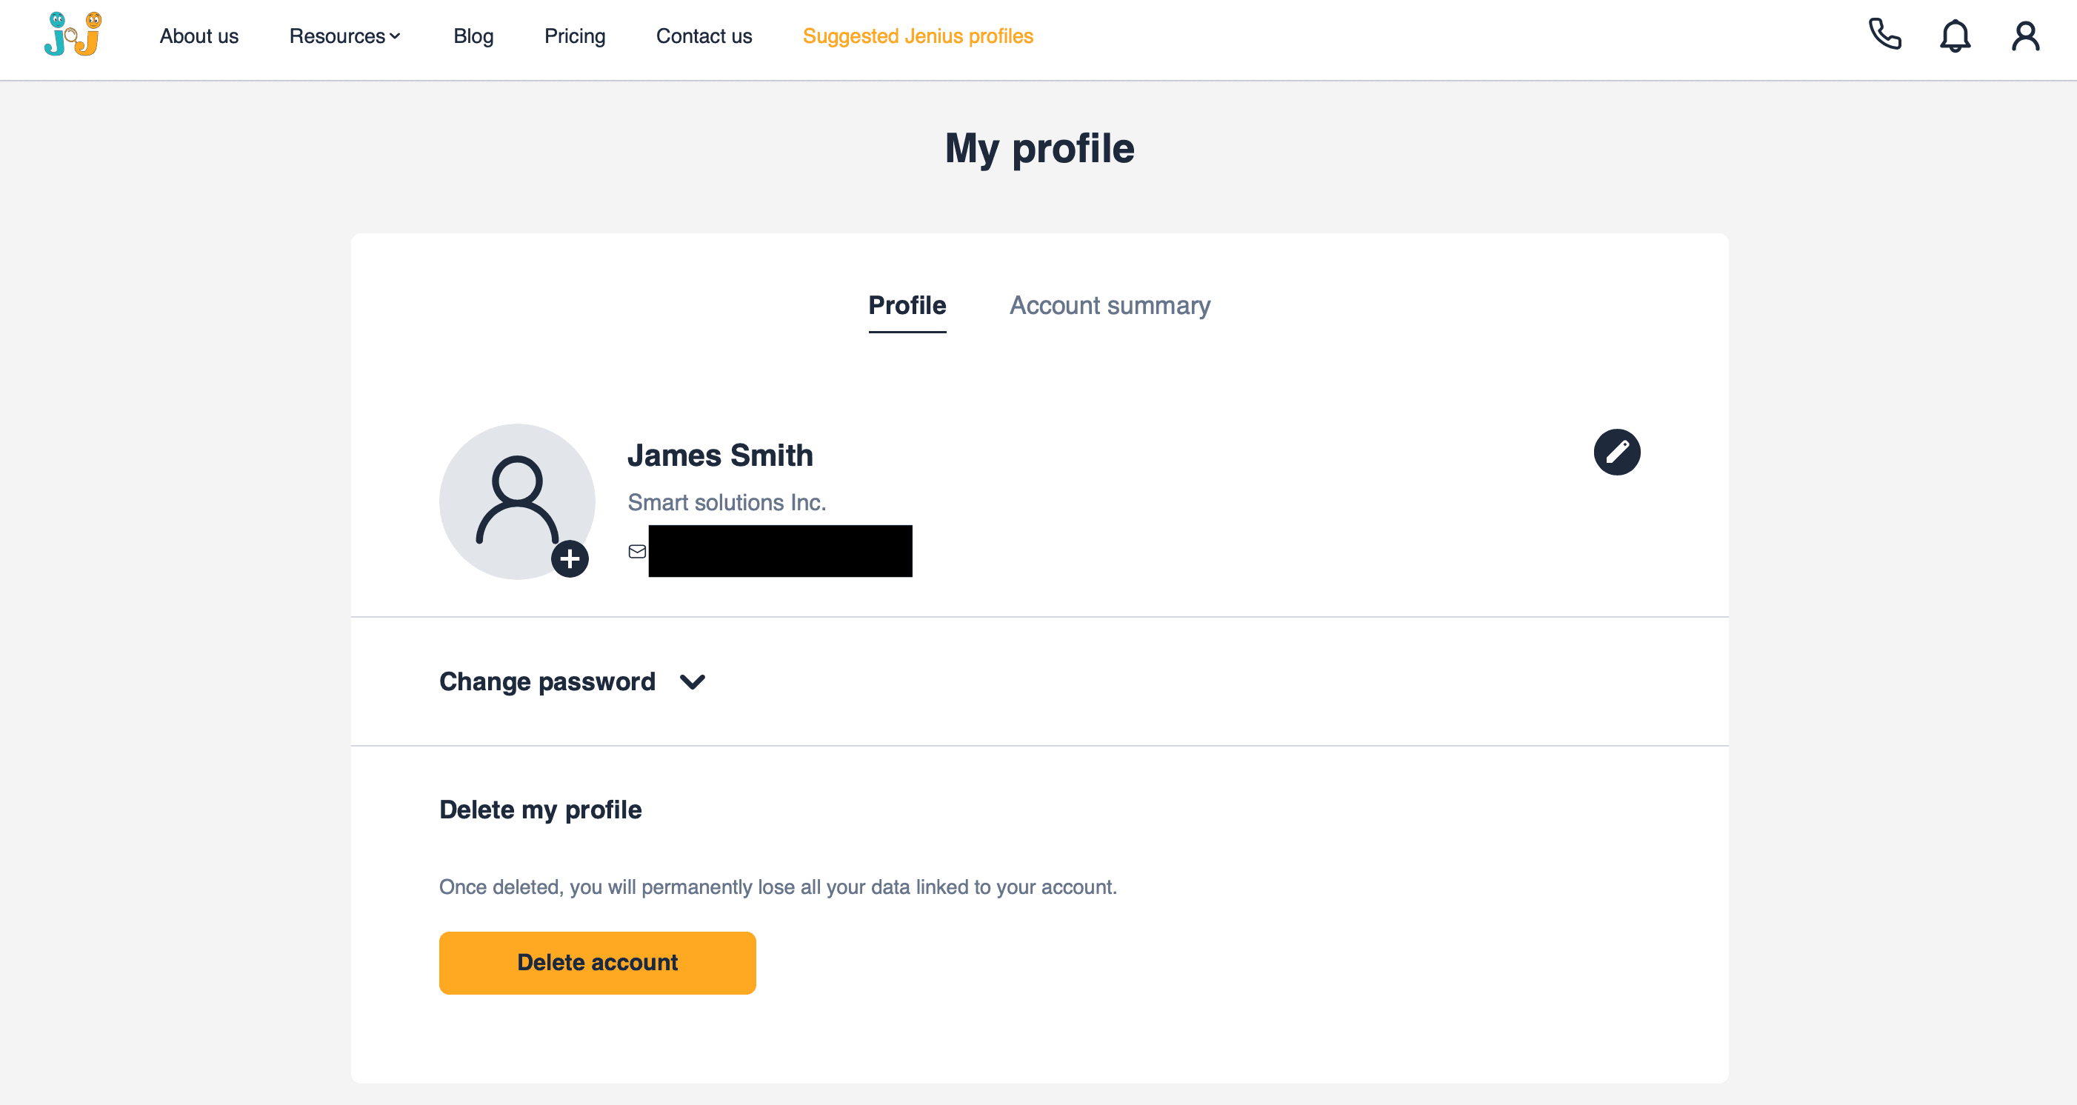
Task: Click the James Smith name heading
Action: point(720,455)
